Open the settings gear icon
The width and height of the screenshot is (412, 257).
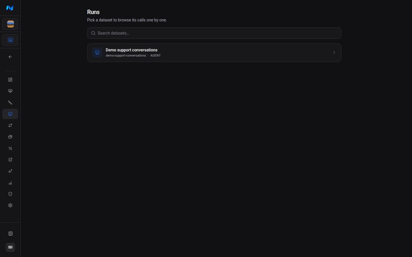10,205
